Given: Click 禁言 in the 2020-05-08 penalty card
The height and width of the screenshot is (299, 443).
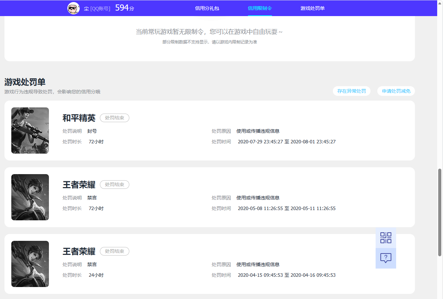Looking at the screenshot, I should 92,198.
